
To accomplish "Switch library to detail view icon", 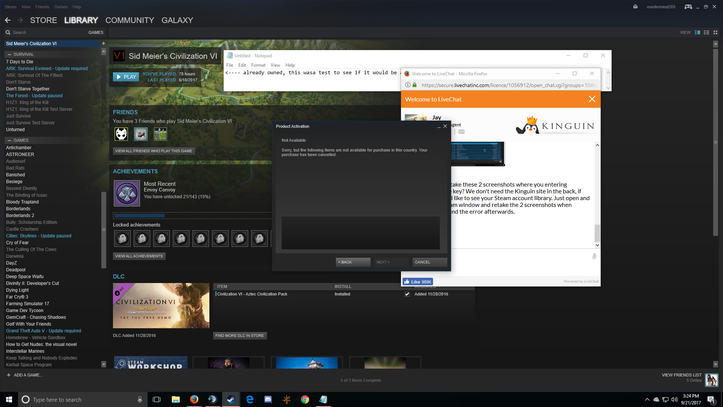I will click(x=697, y=32).
